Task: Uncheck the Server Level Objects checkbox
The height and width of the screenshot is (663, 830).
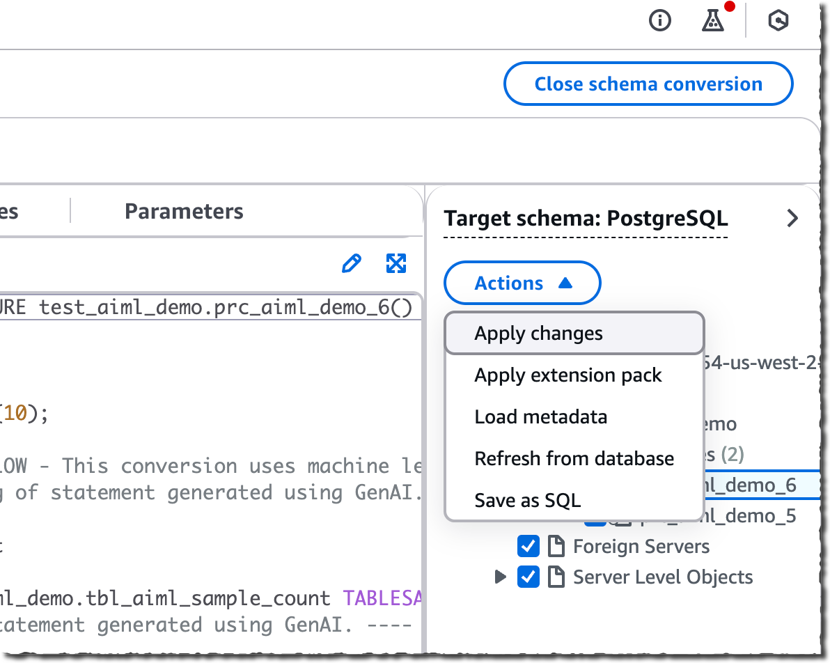Action: [528, 577]
